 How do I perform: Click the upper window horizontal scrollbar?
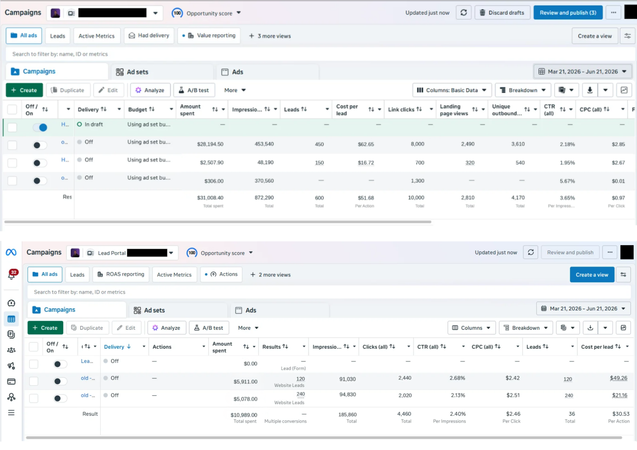tap(218, 222)
